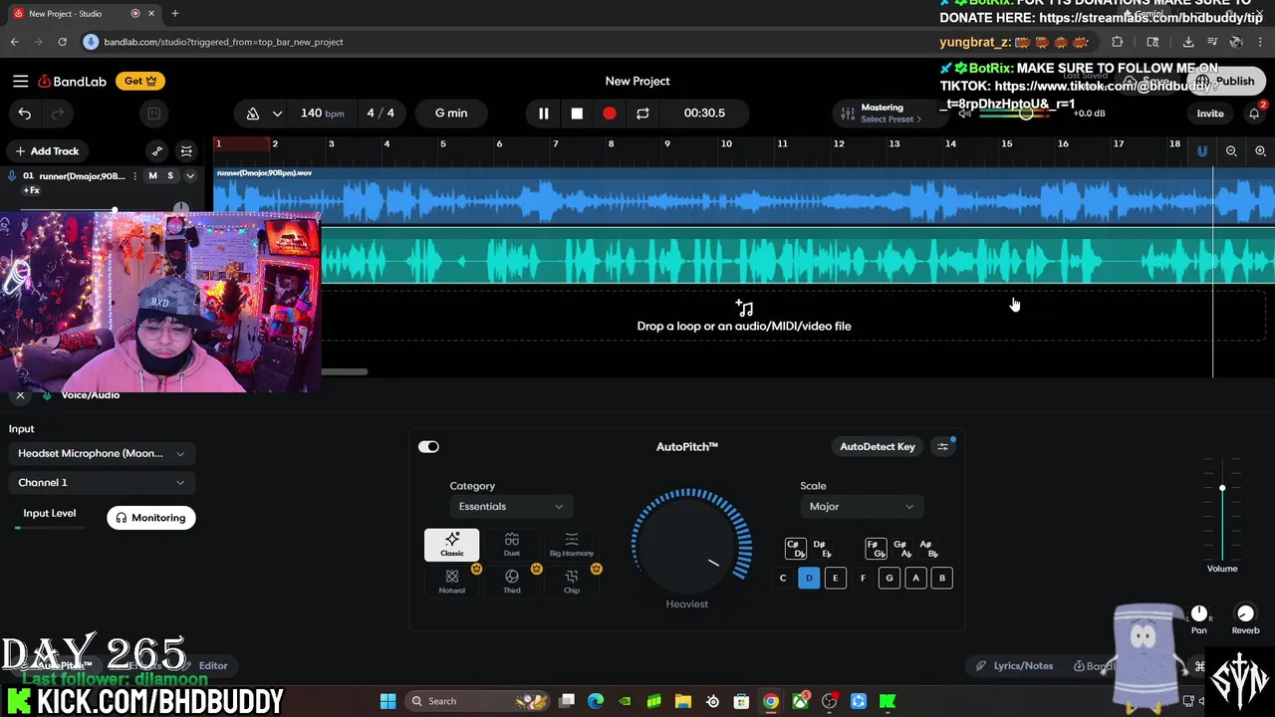Screen dimensions: 1275x717
Task: Open the BandLab hamburger menu
Action: [x=21, y=81]
